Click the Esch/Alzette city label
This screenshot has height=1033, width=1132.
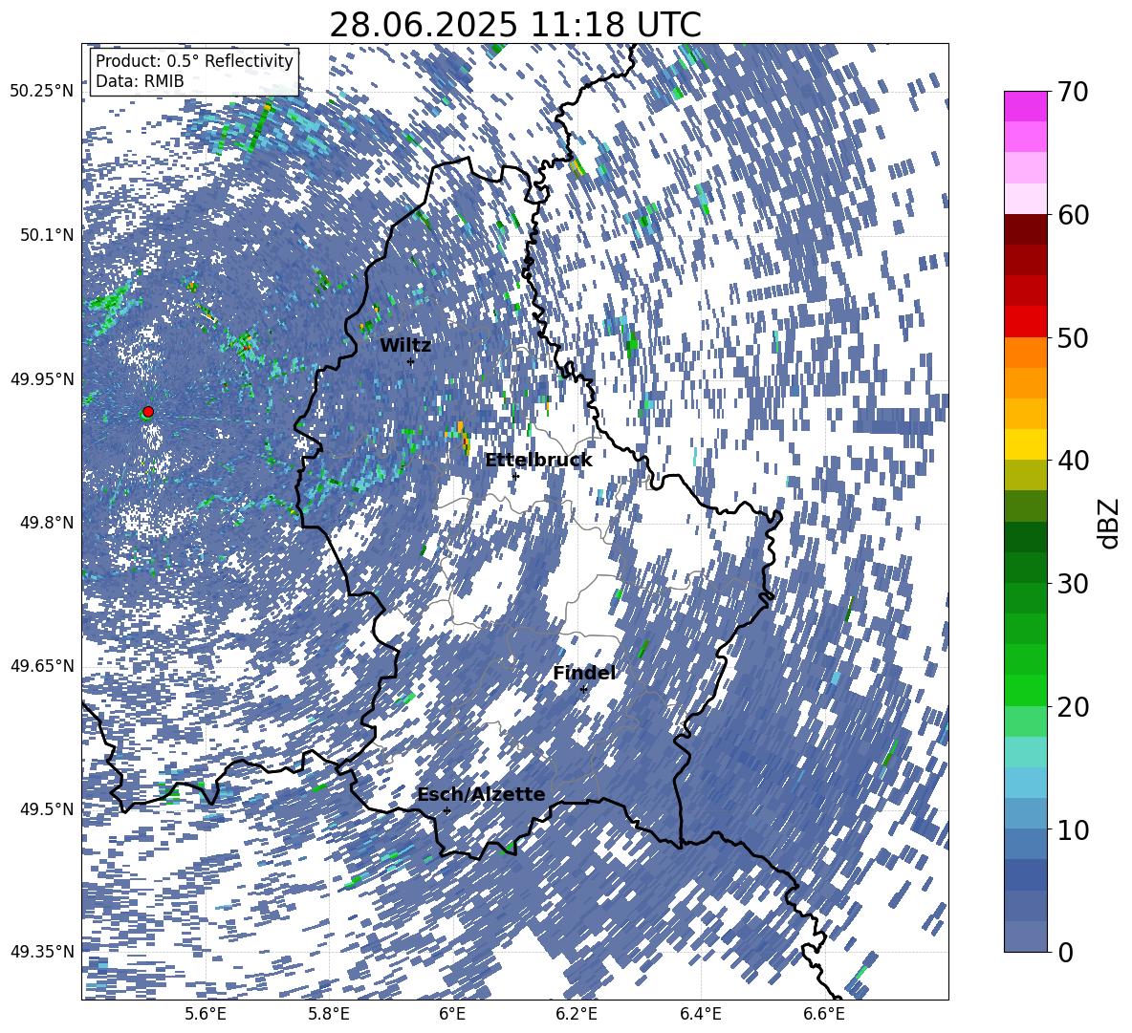(x=482, y=794)
